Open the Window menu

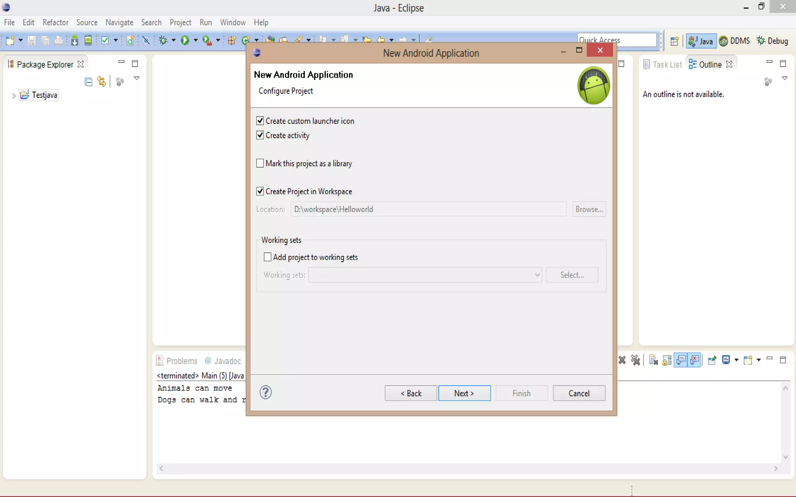(233, 23)
